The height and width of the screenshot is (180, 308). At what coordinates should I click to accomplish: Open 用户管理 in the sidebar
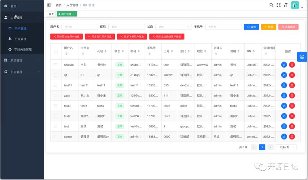(x=22, y=28)
